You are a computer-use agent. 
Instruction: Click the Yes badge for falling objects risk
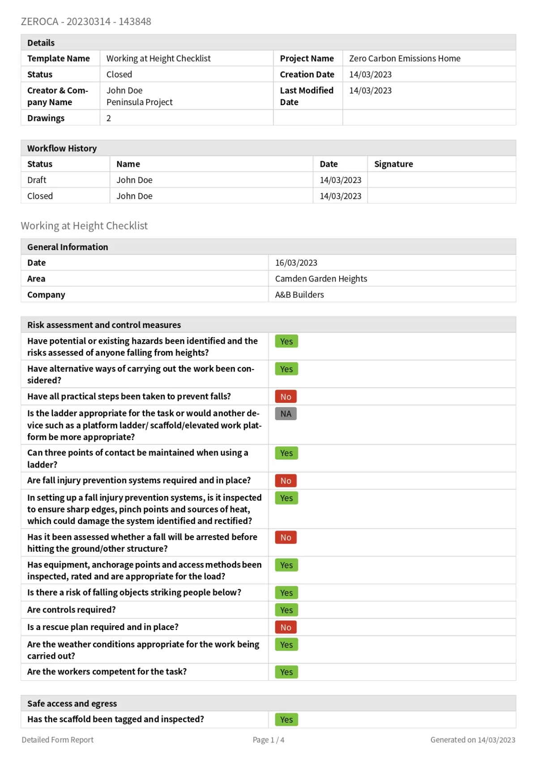pyautogui.click(x=286, y=593)
